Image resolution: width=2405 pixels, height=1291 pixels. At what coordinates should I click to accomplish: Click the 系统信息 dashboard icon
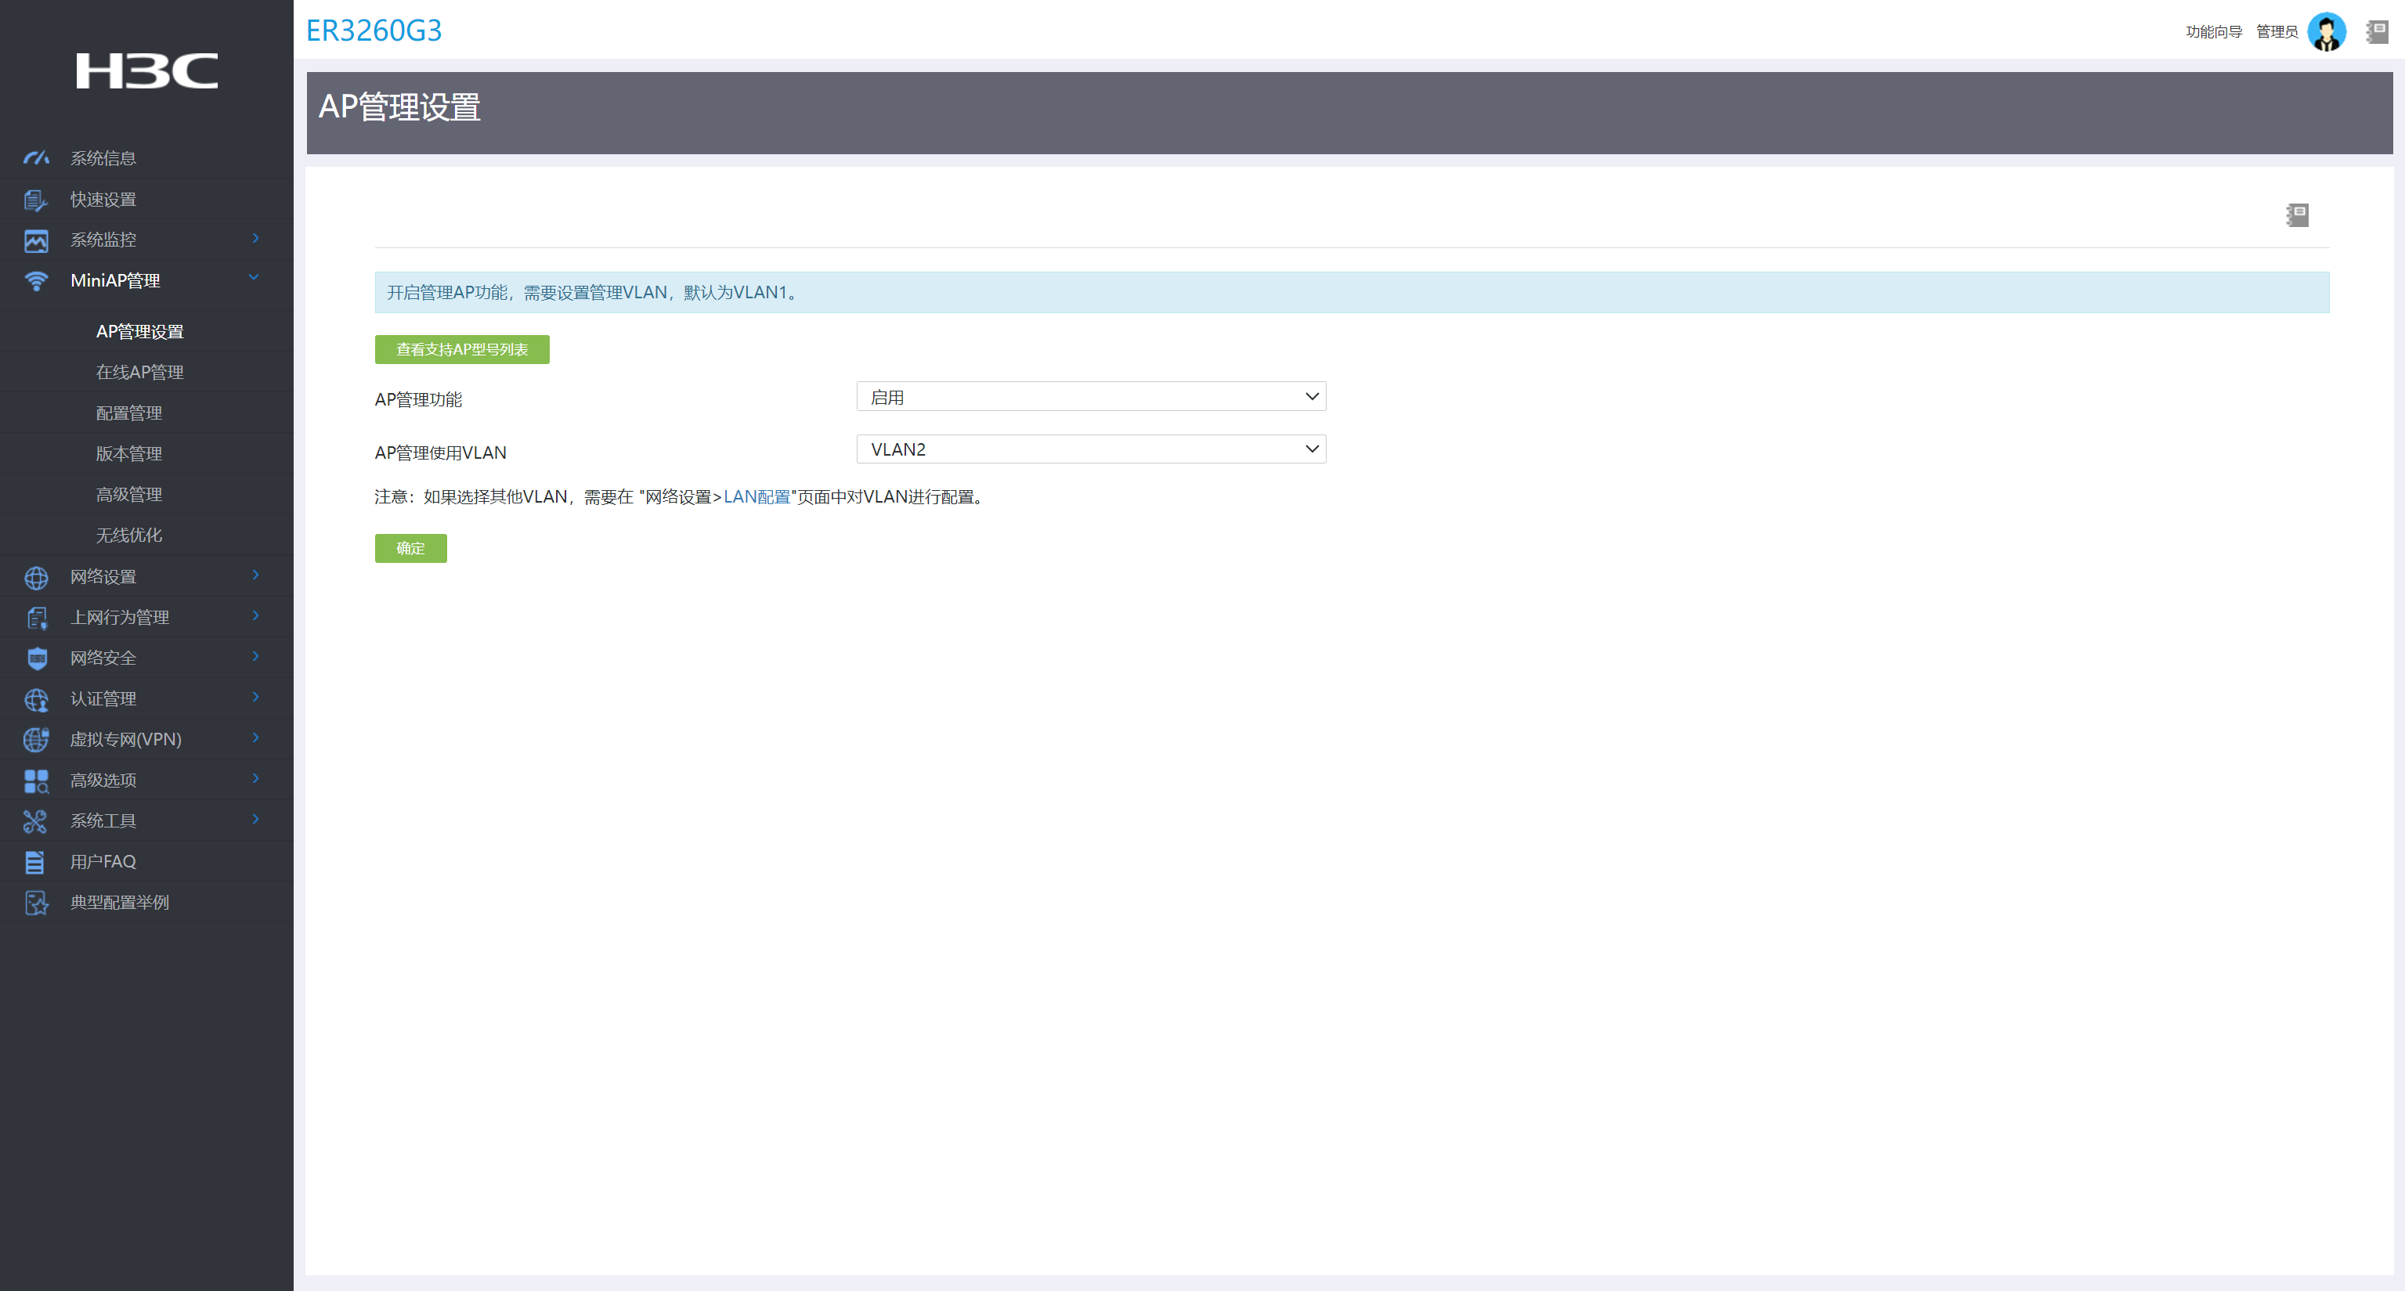(35, 158)
